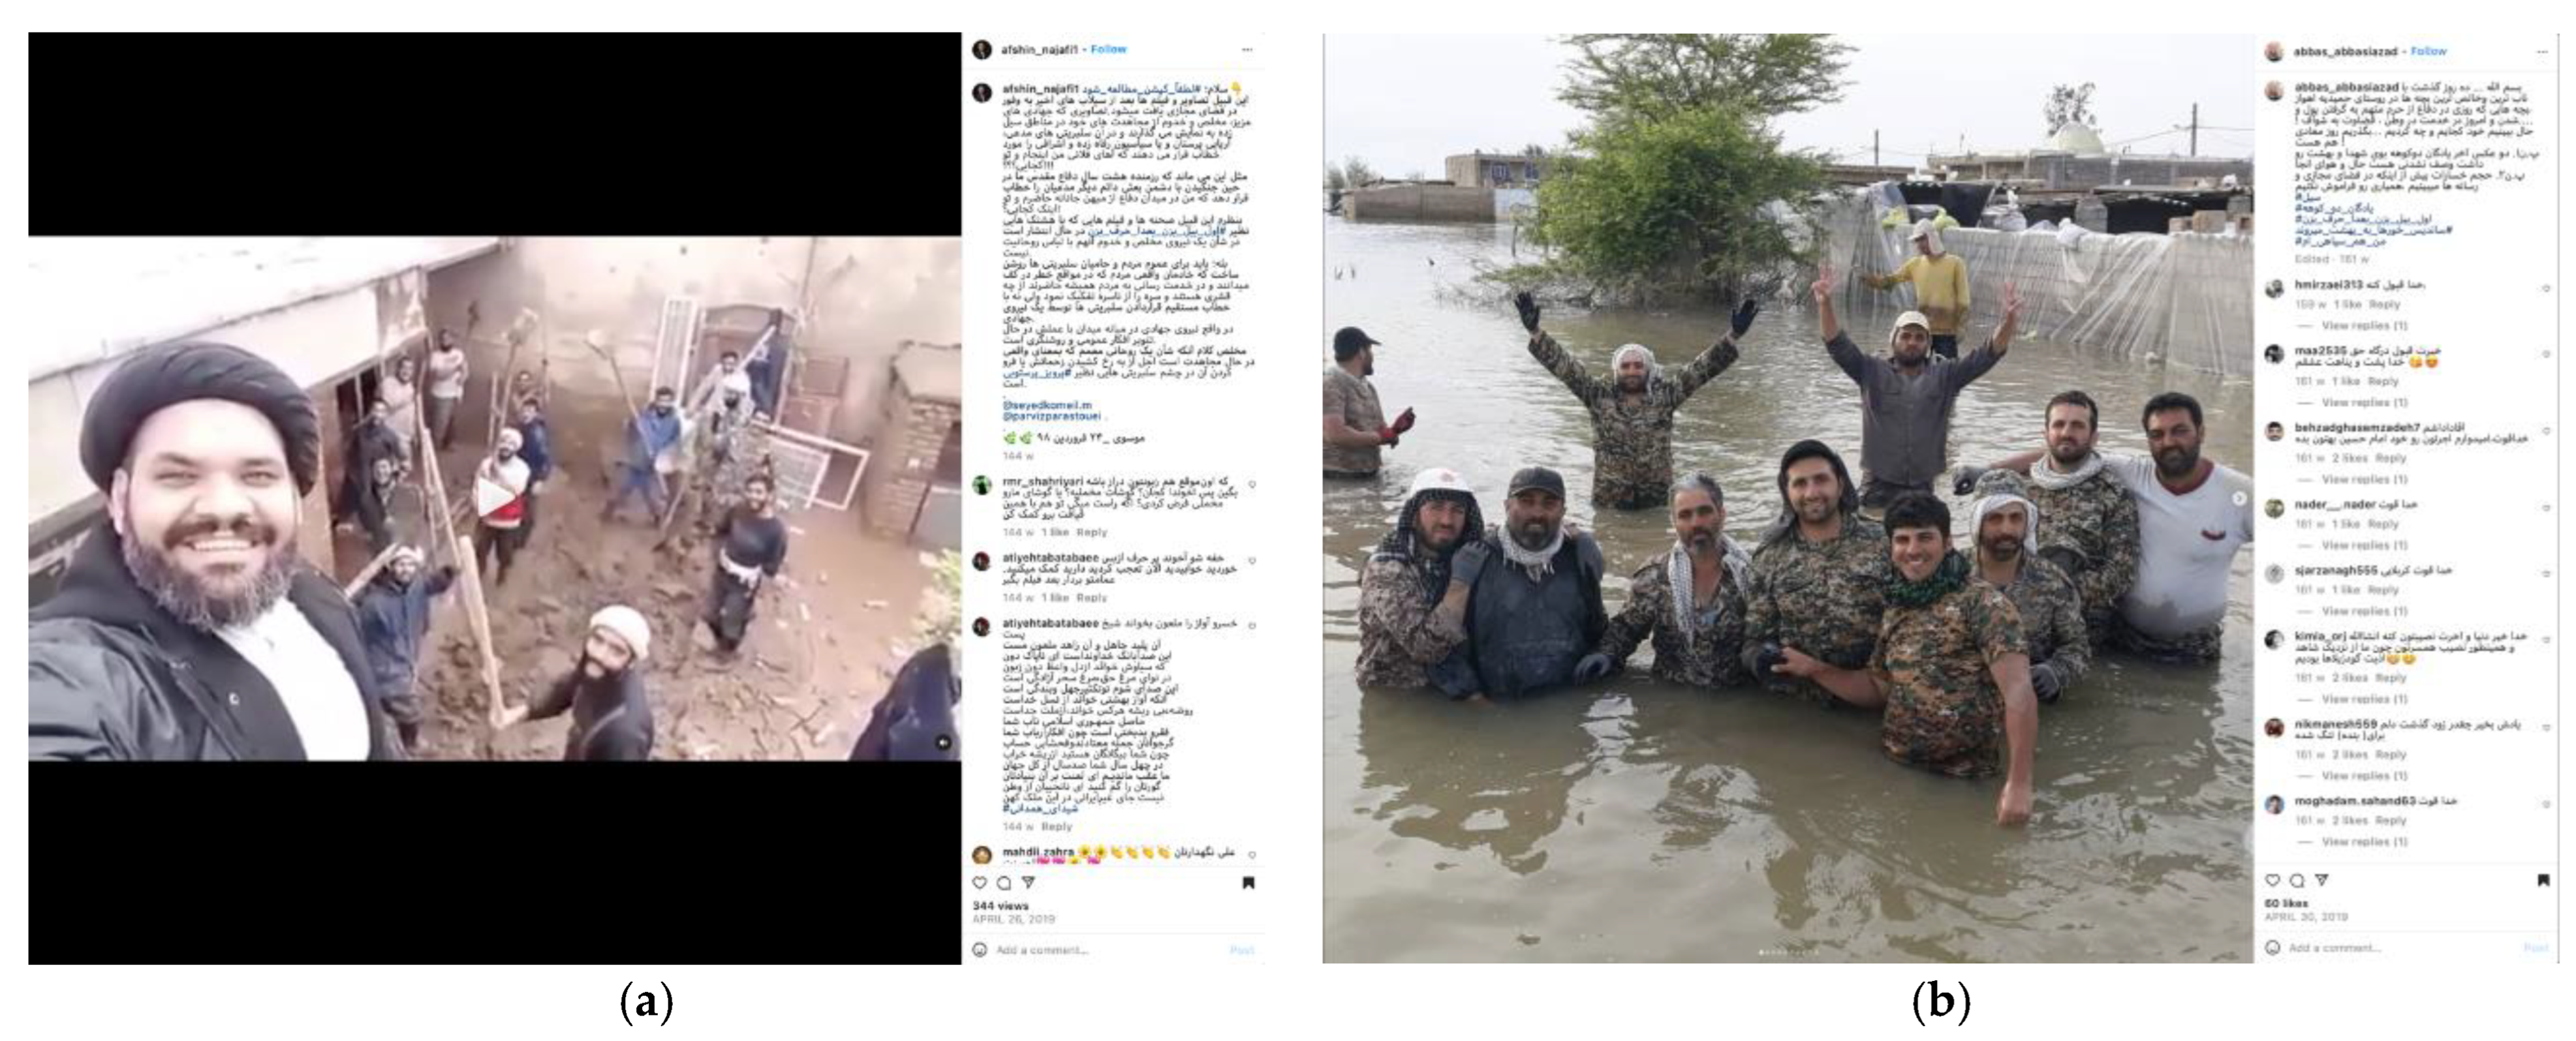Like the afshin_najafi1 post with the heart icon
This screenshot has height=1041, width=2576.
pos(980,883)
